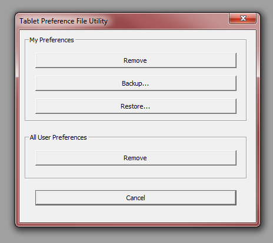
Task: Click the red X in the title bar
Action: point(242,18)
